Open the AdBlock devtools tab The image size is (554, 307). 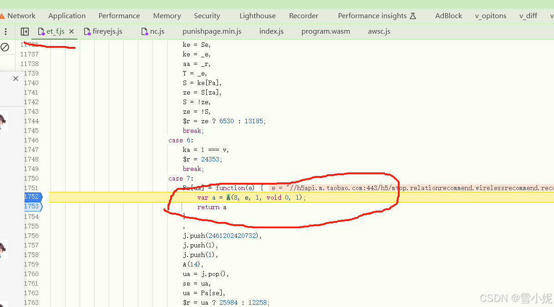[x=448, y=15]
